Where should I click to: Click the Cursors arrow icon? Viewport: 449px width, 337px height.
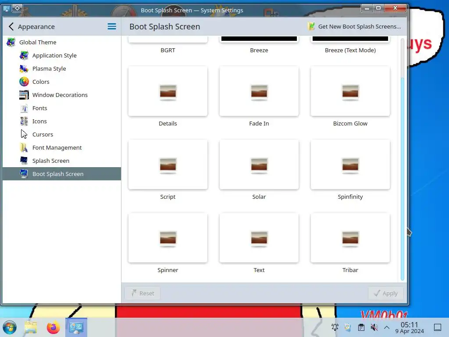[x=24, y=134]
